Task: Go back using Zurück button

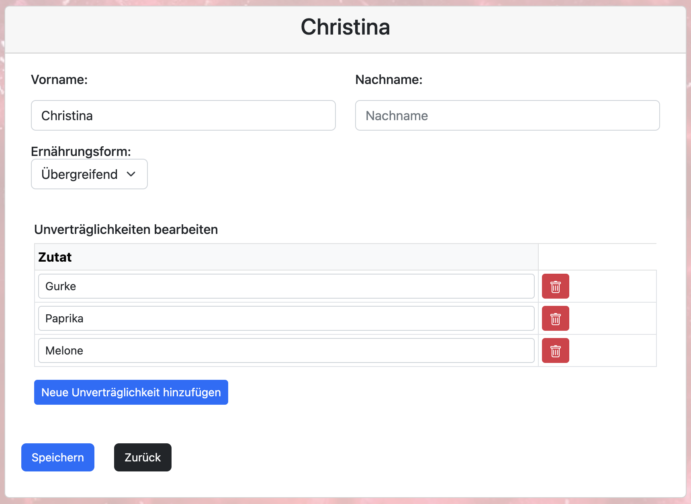Action: tap(143, 457)
